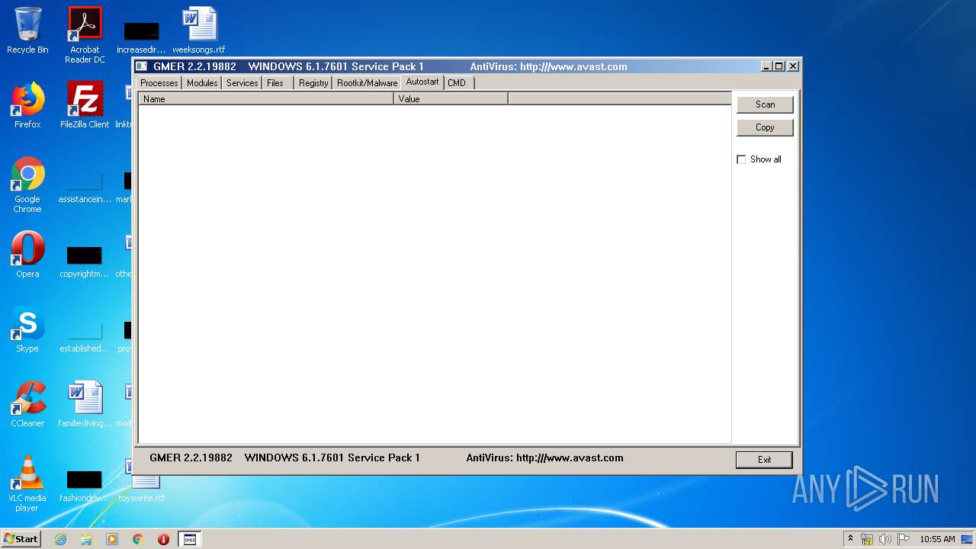The width and height of the screenshot is (976, 549).
Task: Maximize the GMER window
Action: [779, 66]
